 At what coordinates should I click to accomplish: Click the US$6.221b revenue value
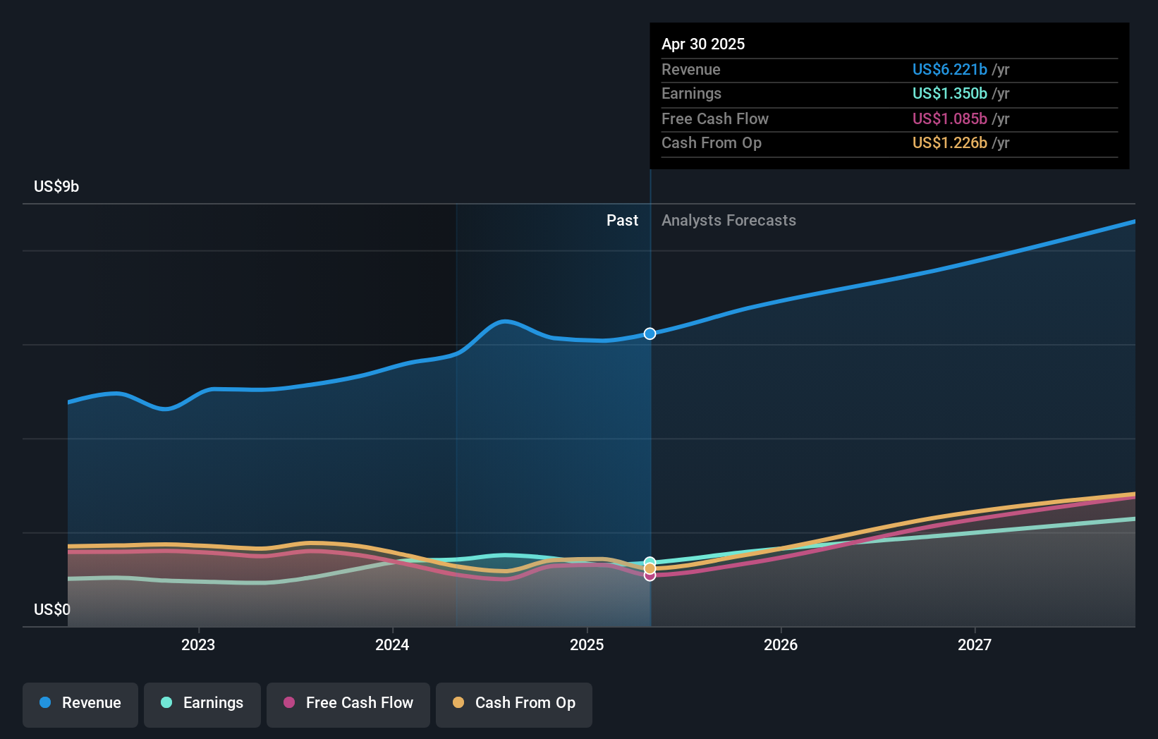[950, 70]
